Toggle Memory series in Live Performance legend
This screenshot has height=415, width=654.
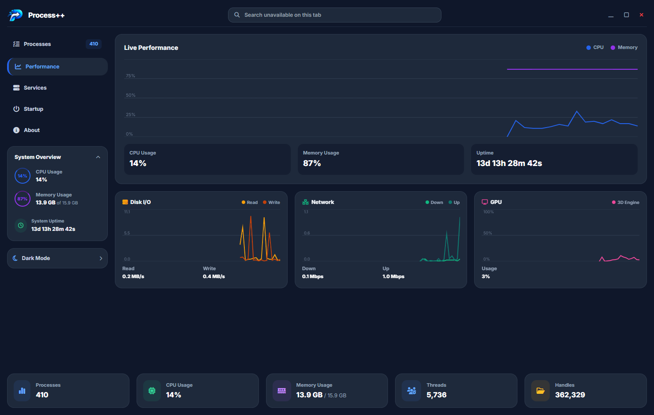(x=624, y=48)
